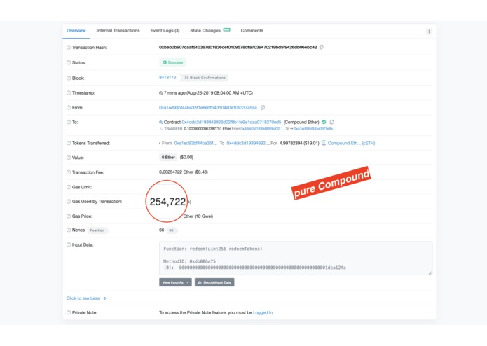This screenshot has width=487, height=346.
Task: Click the nonce value 66
Action: (x=161, y=230)
